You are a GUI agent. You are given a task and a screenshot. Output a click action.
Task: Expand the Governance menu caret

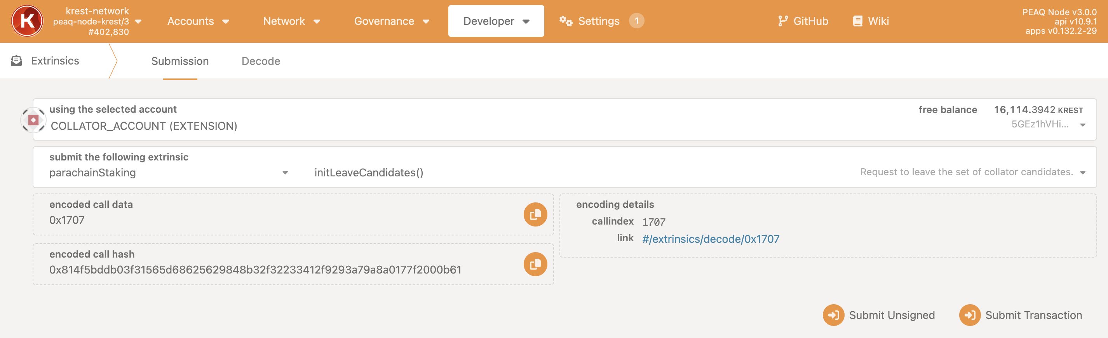click(426, 21)
